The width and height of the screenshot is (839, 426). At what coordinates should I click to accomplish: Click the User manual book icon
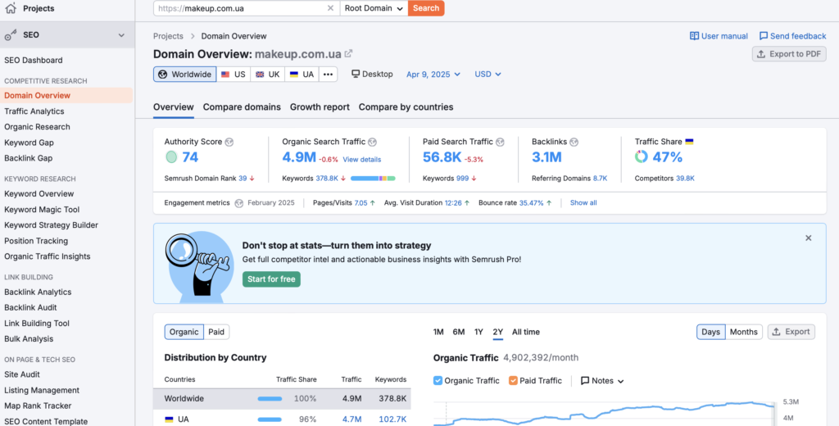point(694,36)
